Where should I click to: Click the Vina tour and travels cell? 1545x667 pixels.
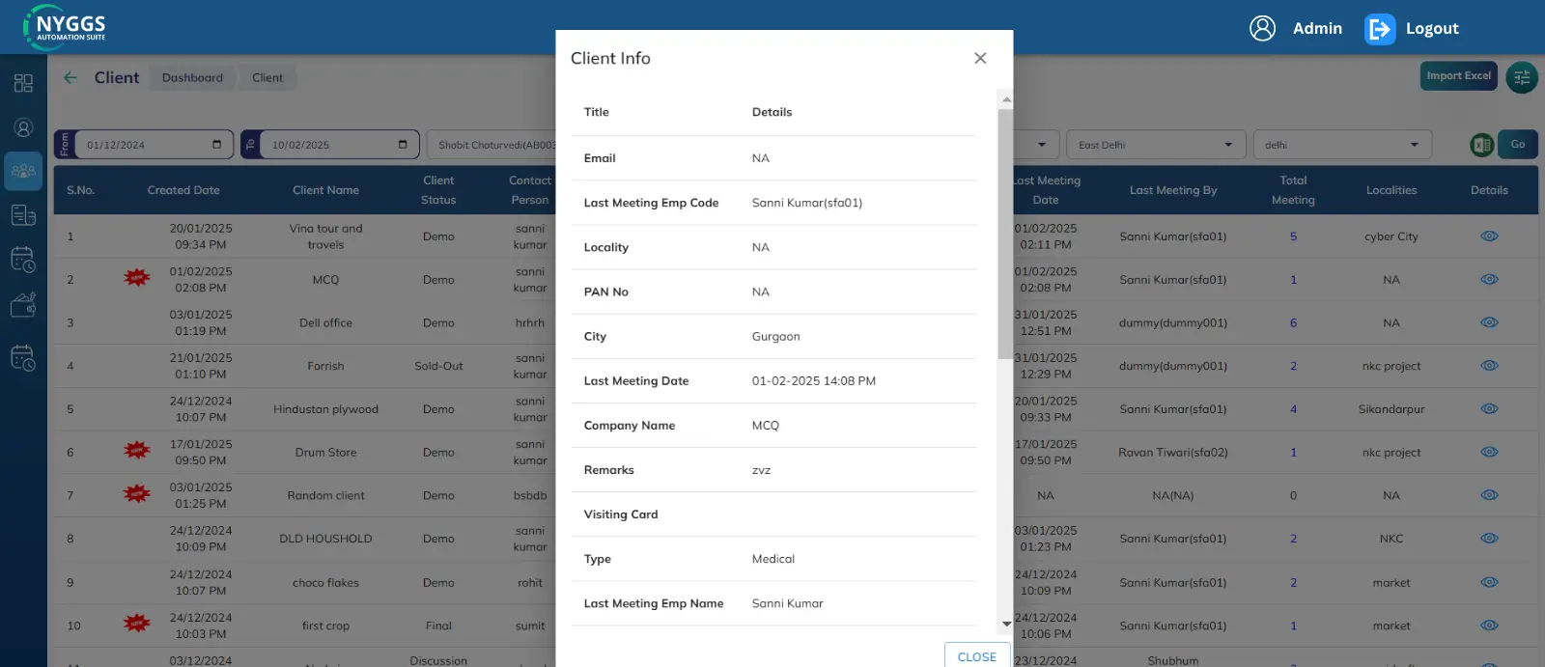[325, 236]
